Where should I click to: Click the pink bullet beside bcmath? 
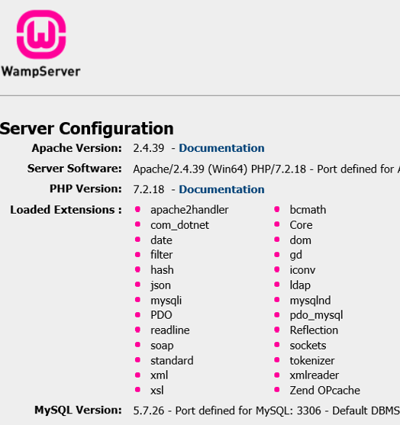point(277,209)
